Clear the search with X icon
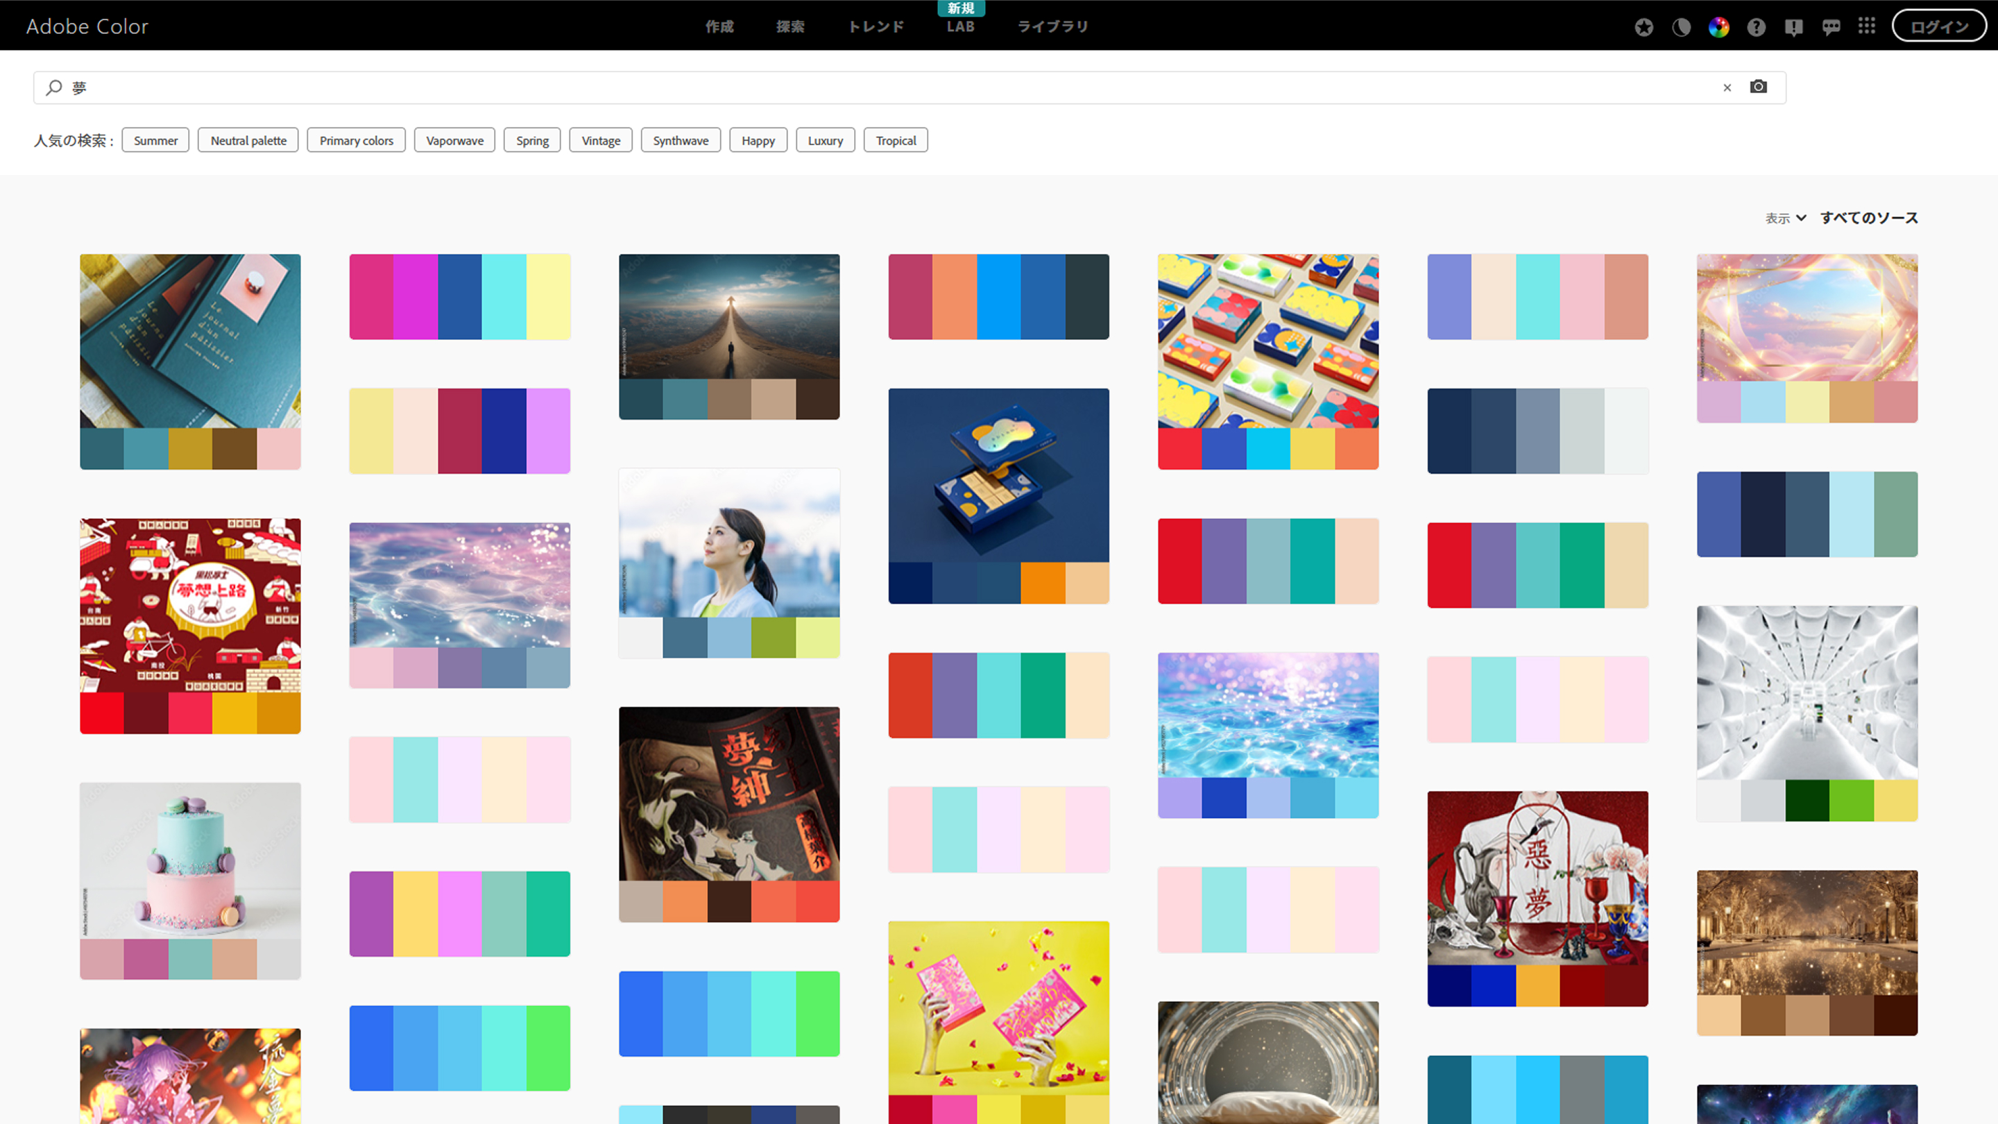1998x1124 pixels. tap(1727, 87)
